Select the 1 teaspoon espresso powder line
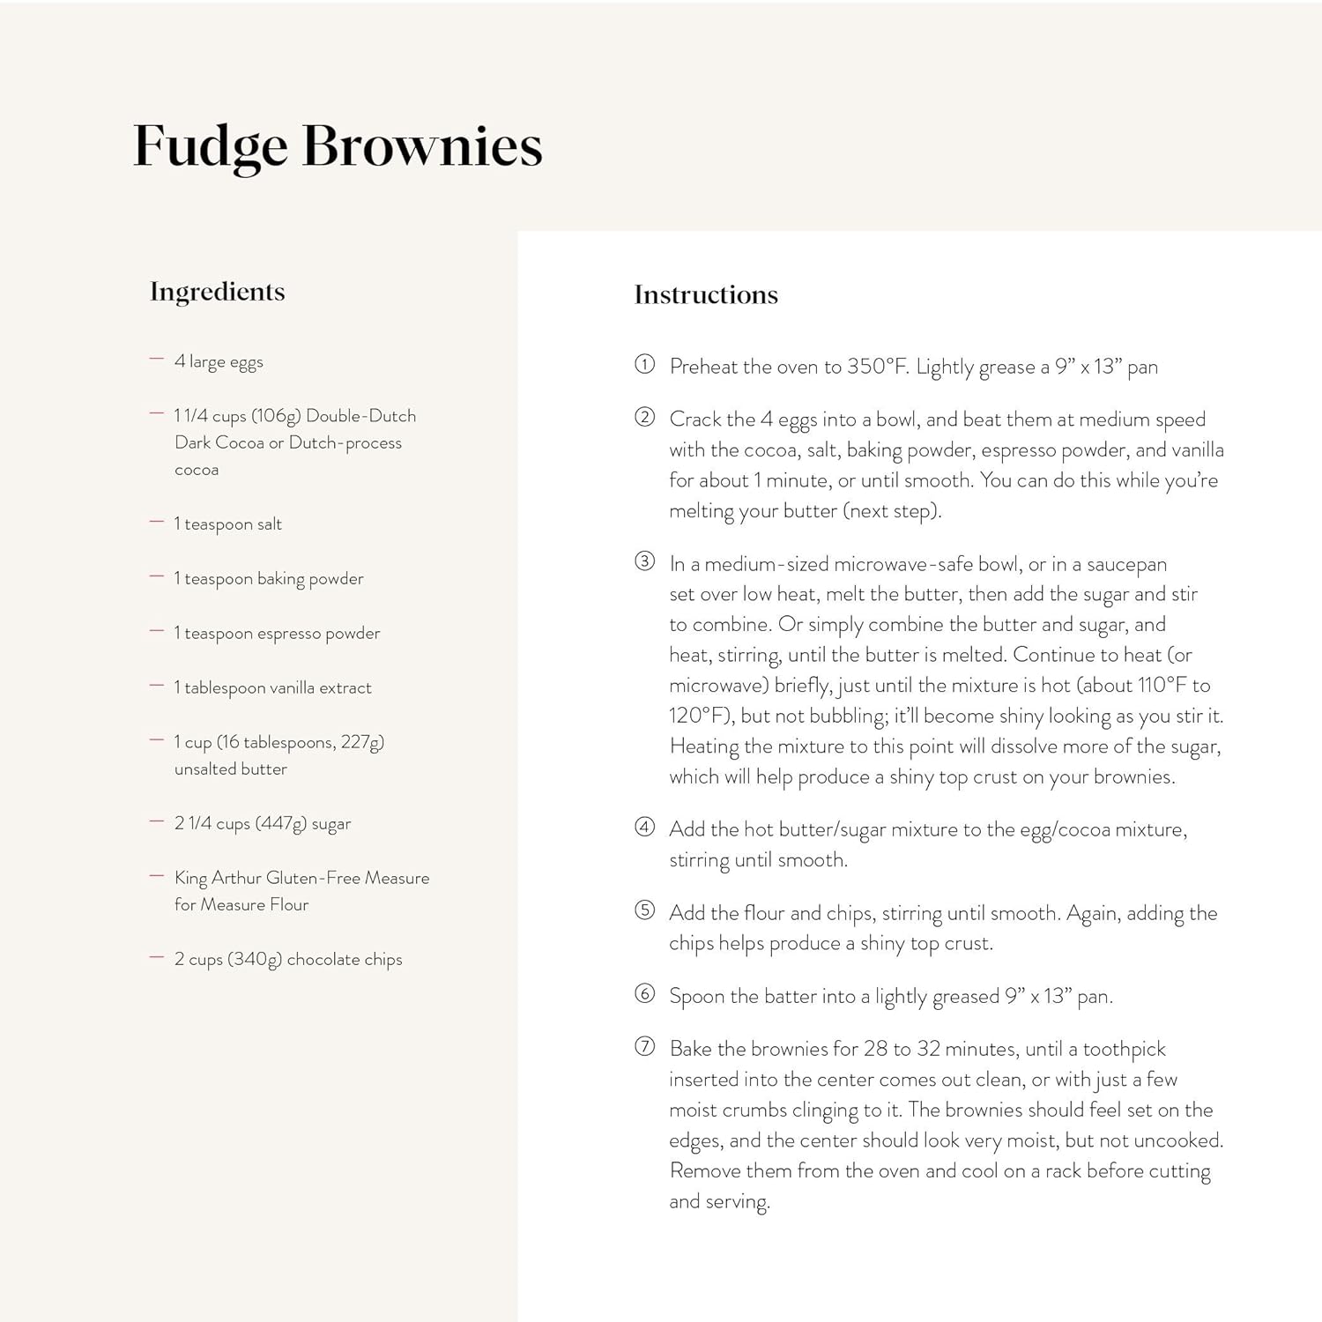The width and height of the screenshot is (1322, 1322). [278, 634]
